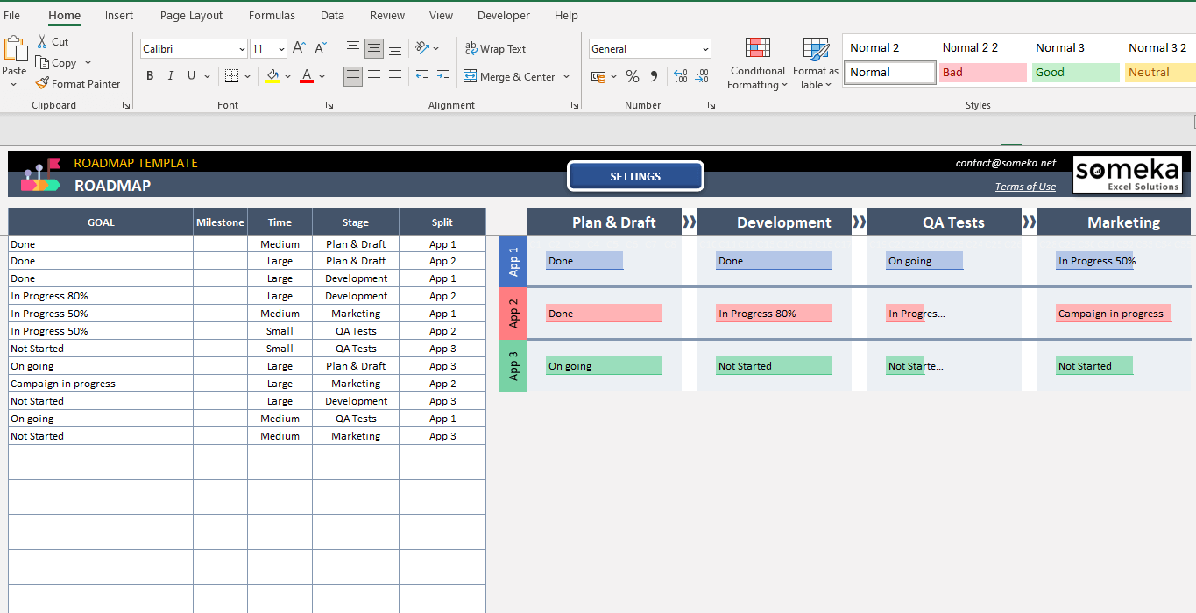Image resolution: width=1196 pixels, height=613 pixels.
Task: Expand Font Color palette arrow
Action: 322,76
